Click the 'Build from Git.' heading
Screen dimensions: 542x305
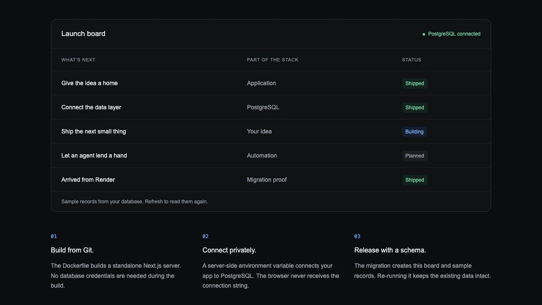coord(72,250)
